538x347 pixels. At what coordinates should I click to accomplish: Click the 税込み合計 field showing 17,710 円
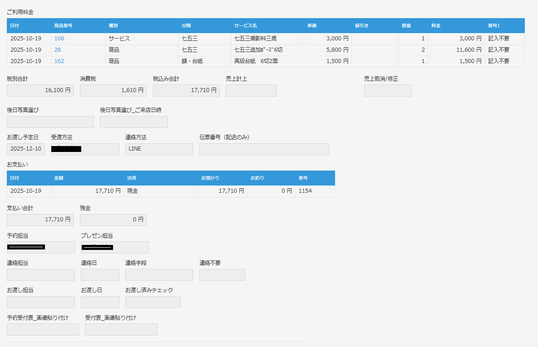(186, 90)
